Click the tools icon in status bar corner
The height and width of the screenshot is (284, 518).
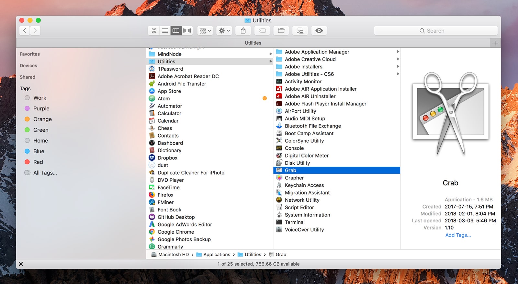tap(21, 264)
